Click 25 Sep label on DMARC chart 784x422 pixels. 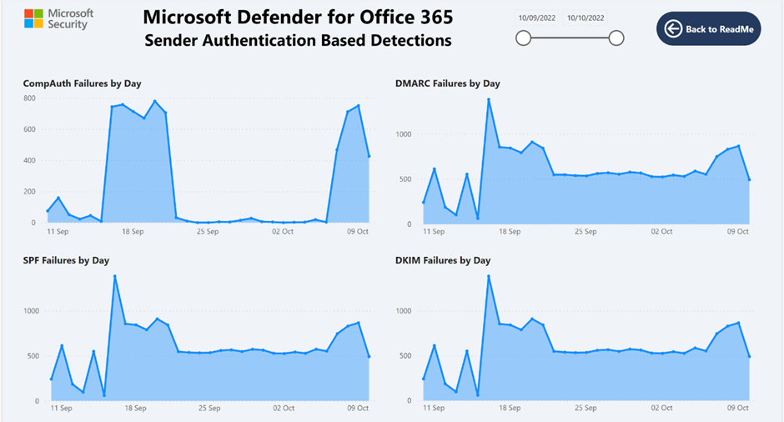coord(585,232)
